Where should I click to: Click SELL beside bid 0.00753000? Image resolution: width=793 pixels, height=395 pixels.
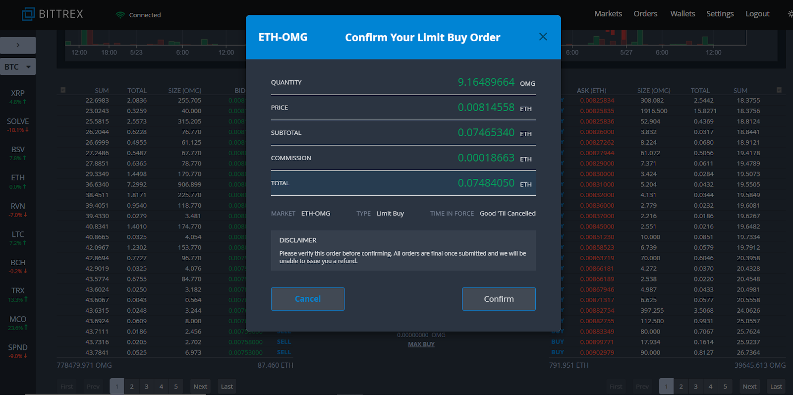click(x=284, y=352)
